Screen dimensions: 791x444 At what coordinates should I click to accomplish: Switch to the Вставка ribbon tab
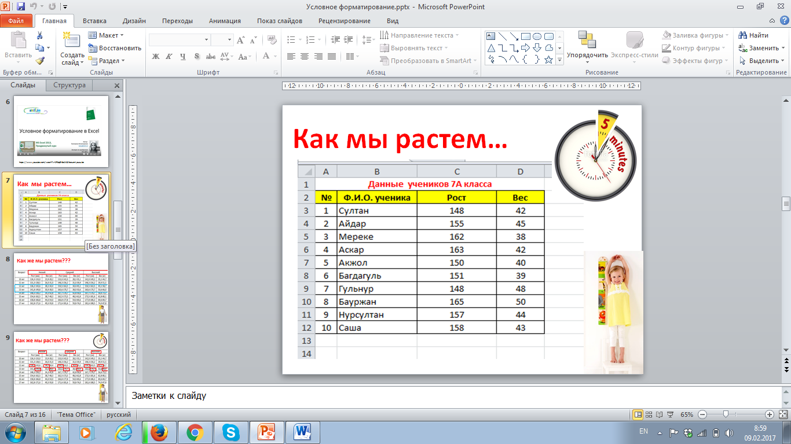click(94, 21)
